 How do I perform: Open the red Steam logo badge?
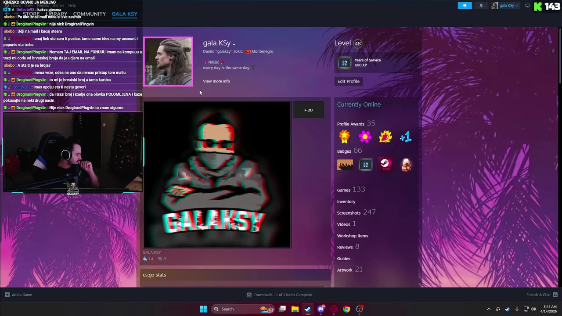coord(385,165)
